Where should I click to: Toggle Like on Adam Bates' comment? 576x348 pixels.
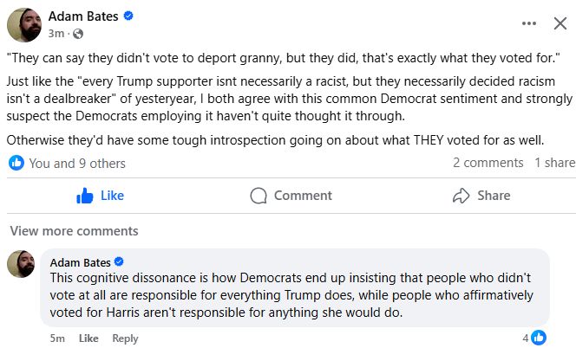(x=88, y=338)
